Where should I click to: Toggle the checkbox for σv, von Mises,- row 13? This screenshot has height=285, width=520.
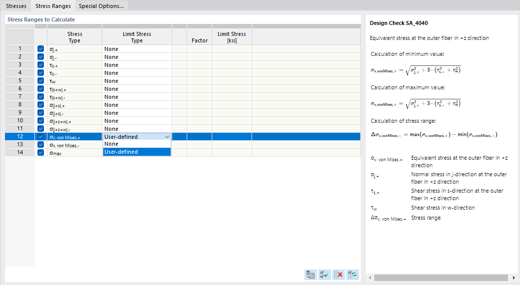tap(40, 144)
